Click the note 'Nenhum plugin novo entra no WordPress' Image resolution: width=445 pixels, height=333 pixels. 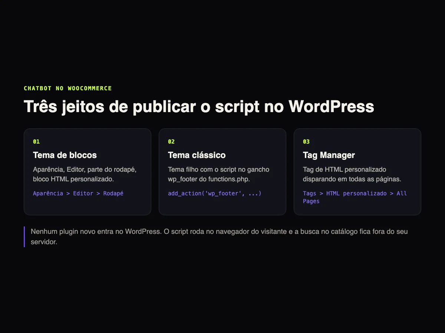click(x=219, y=237)
